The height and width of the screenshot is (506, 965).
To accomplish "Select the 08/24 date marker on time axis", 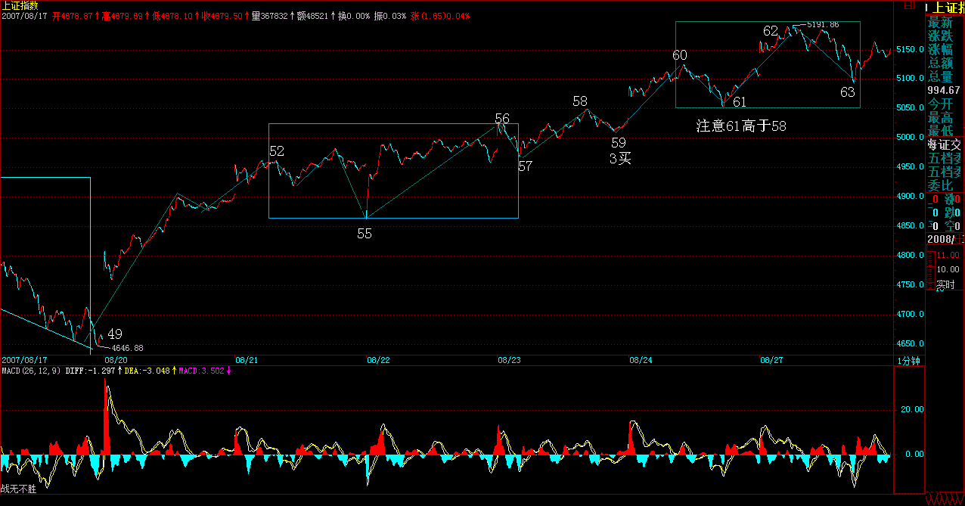I will [x=640, y=361].
